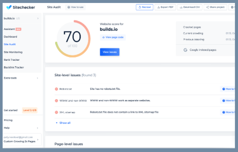Expand the Extra tools submenu
Screen dimensions: 238x152
(x=37, y=78)
